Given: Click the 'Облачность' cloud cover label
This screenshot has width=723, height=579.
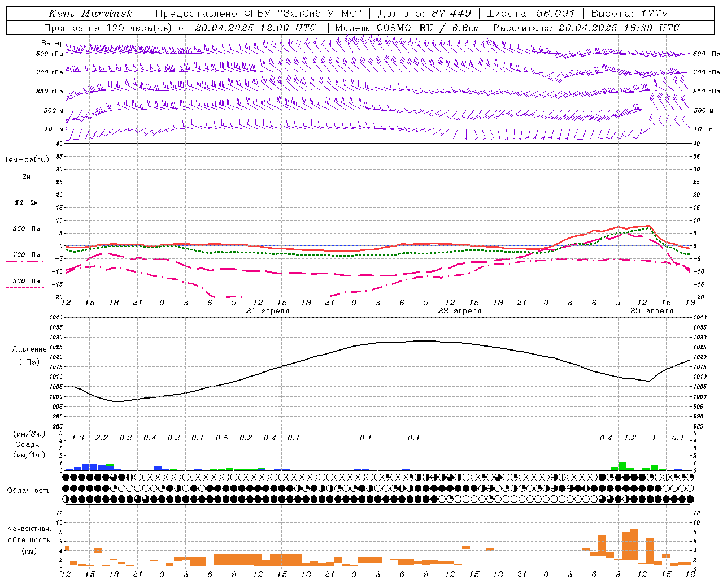Looking at the screenshot, I should (29, 491).
